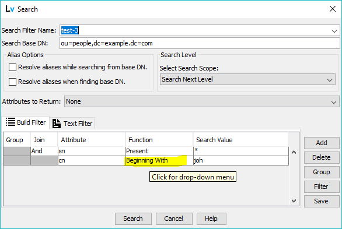Click the Function column header
This screenshot has height=229, width=342.
pos(159,140)
